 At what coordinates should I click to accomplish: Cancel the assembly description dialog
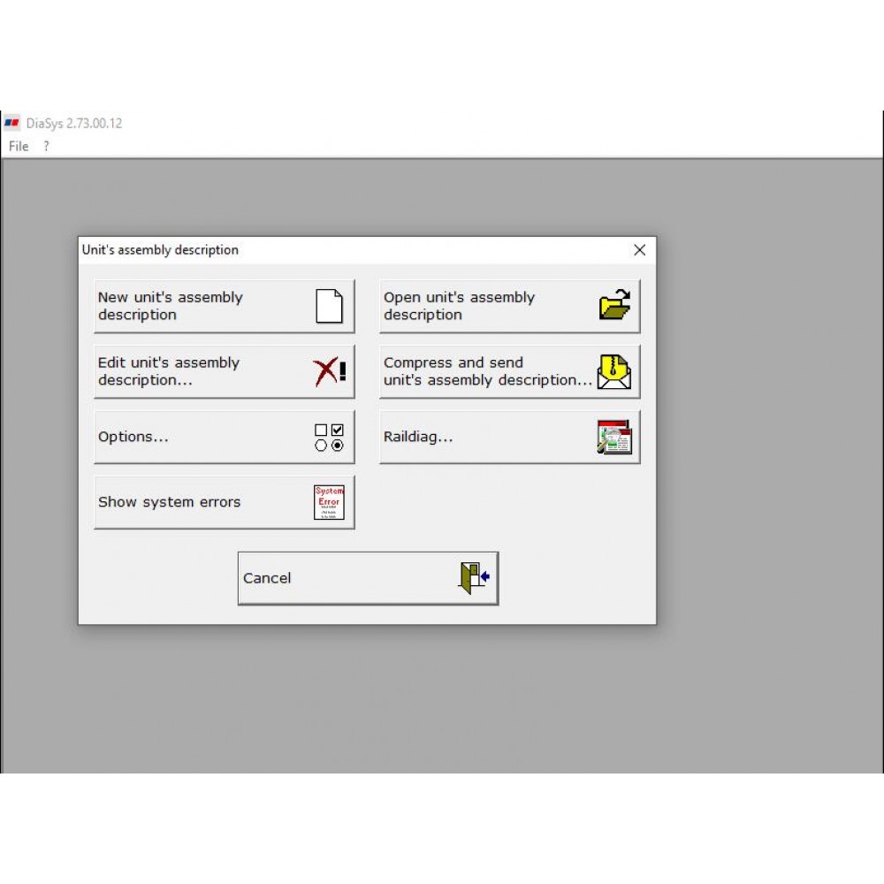[x=354, y=576]
